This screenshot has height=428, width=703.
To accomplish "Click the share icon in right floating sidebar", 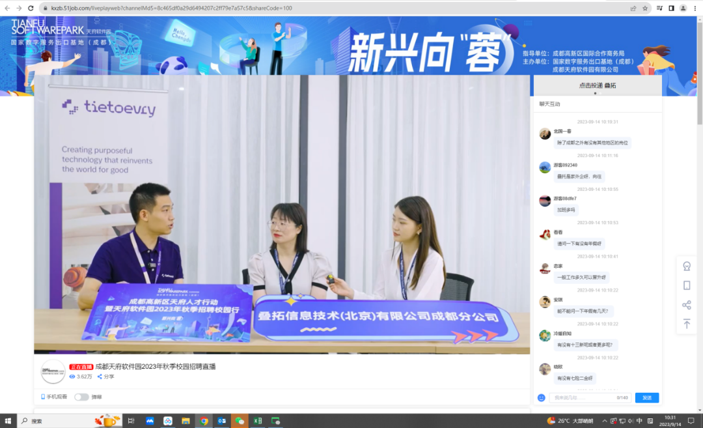I will tap(686, 305).
